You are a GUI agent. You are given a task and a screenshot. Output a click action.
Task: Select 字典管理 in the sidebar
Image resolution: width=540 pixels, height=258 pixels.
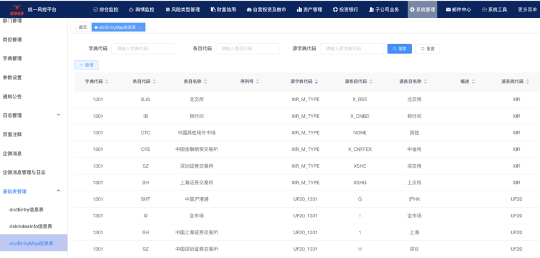click(x=12, y=59)
